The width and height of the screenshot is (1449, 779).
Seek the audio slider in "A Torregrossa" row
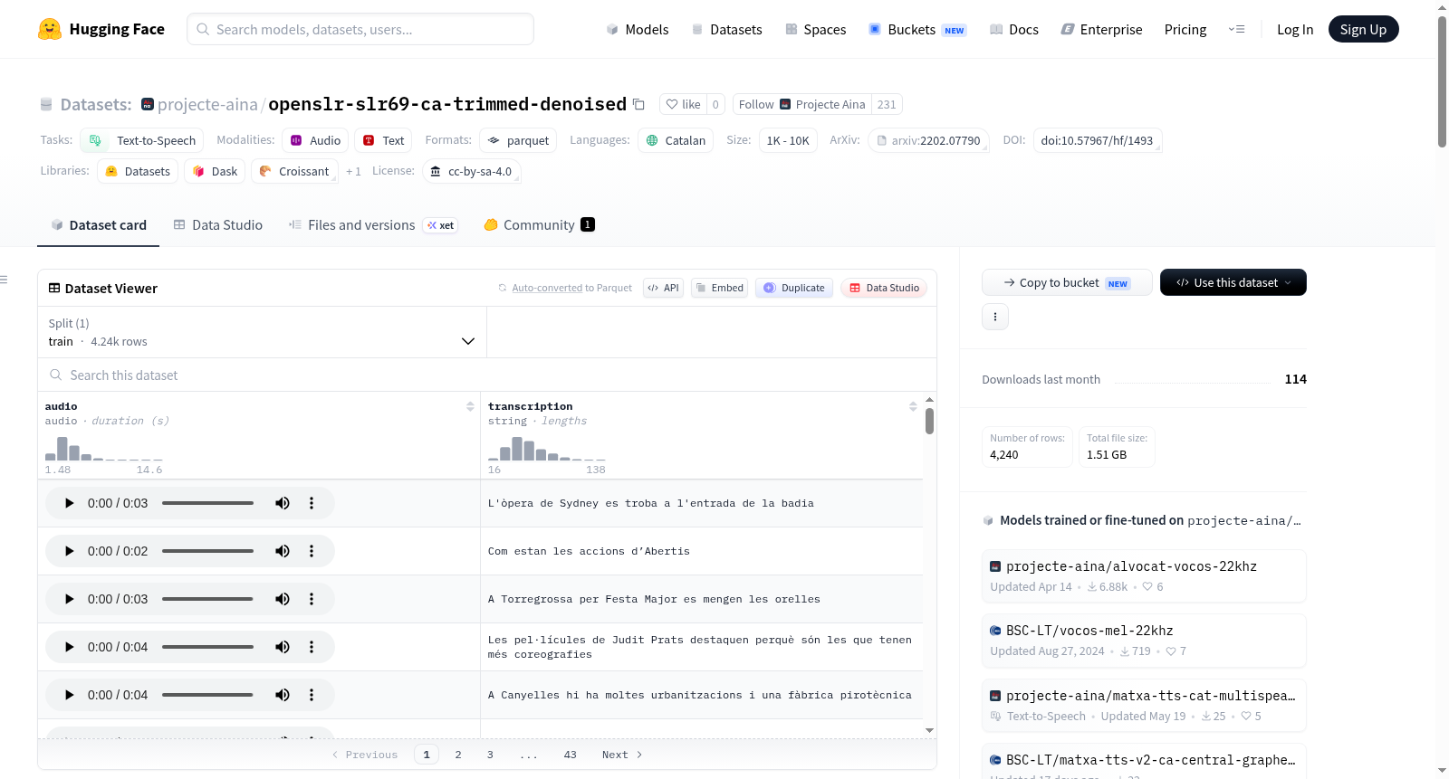pyautogui.click(x=207, y=599)
